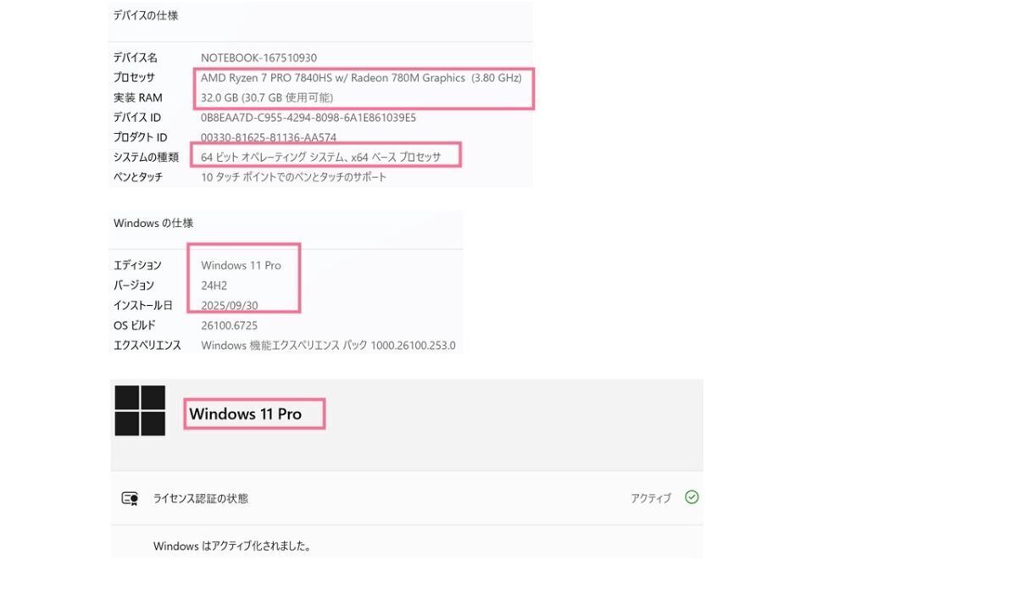The image size is (1017, 599).
Task: Click the Windows 11 Pro edition value
Action: (x=241, y=265)
